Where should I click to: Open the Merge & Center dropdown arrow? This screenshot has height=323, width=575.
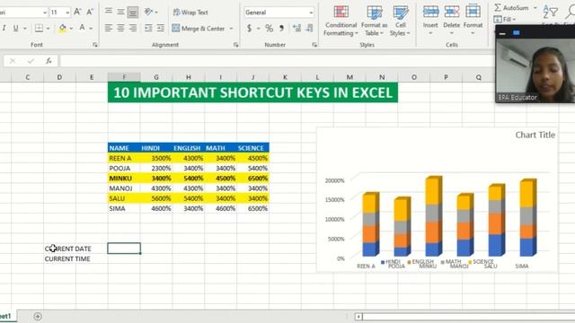pos(232,28)
